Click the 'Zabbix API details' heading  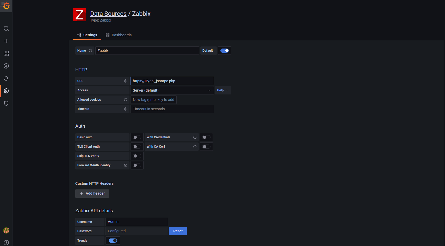94,211
